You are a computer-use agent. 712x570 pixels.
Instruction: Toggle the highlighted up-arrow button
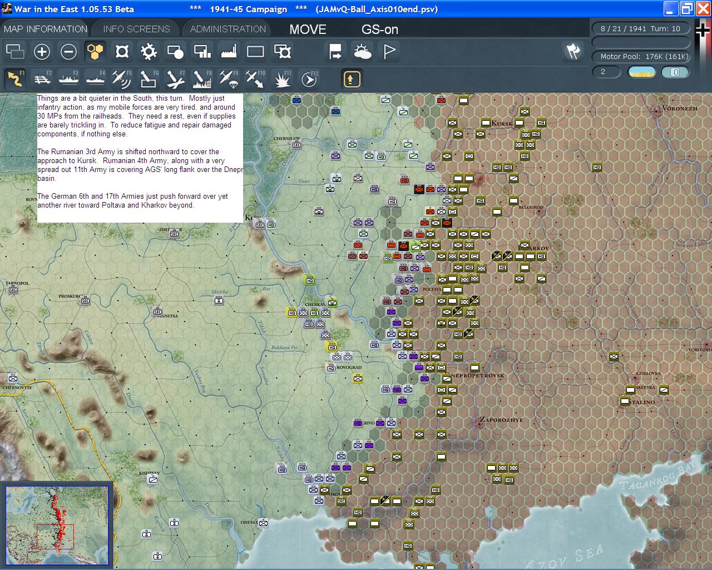coord(351,79)
